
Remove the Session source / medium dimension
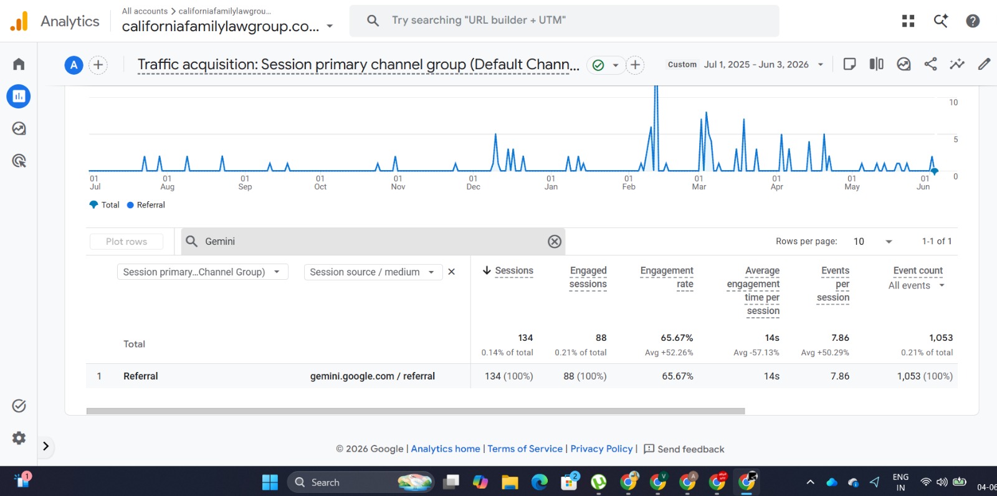click(452, 272)
